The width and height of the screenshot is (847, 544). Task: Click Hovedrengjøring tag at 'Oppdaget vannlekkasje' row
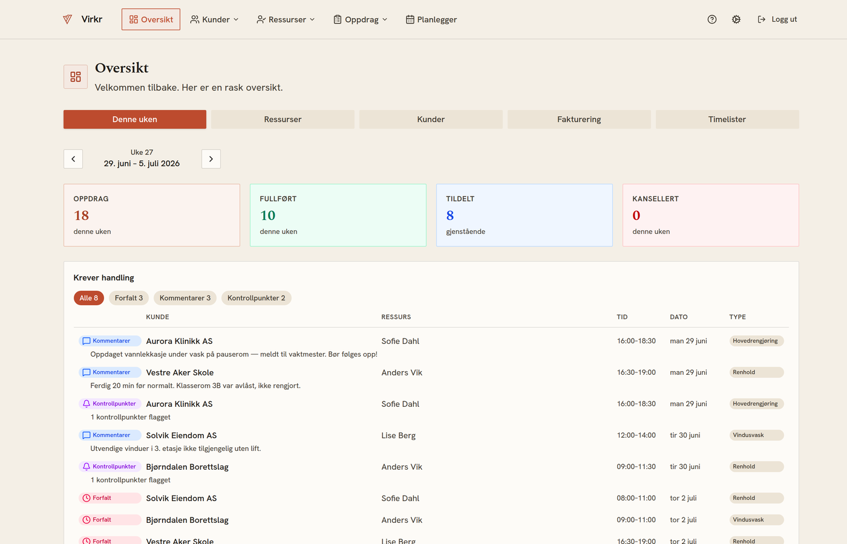(x=756, y=341)
